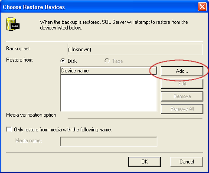The image size is (209, 173).
Task: Click inside the empty device list box
Action: [x=108, y=93]
